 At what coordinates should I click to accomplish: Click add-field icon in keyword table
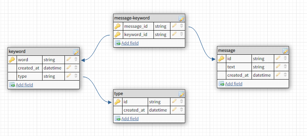click(12, 85)
